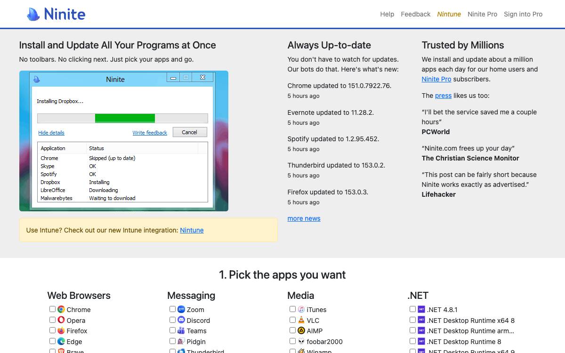Follow the Ninite Pro subscribers link
Viewport: 565px width, 353px height.
[436, 79]
